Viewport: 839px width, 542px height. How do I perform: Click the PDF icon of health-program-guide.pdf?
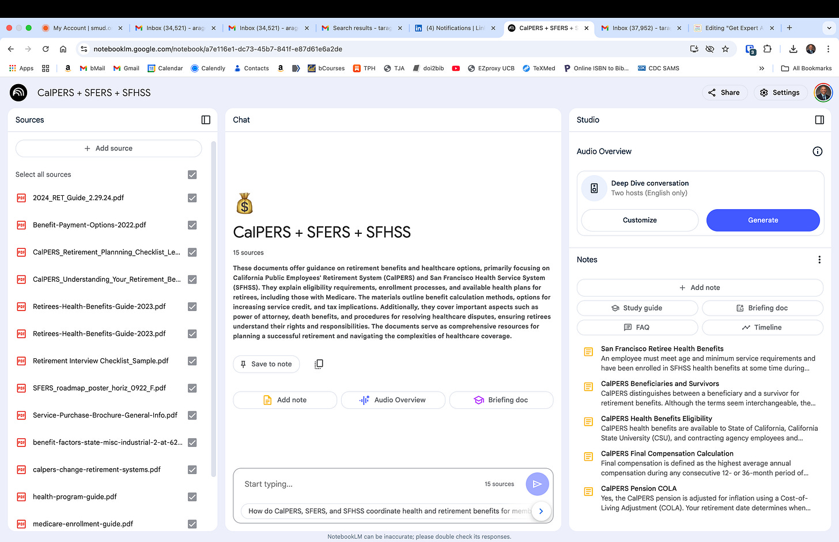pyautogui.click(x=21, y=497)
